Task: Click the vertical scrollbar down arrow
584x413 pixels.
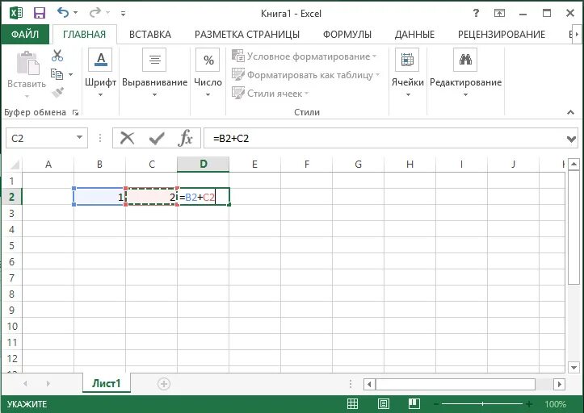Action: (x=574, y=367)
